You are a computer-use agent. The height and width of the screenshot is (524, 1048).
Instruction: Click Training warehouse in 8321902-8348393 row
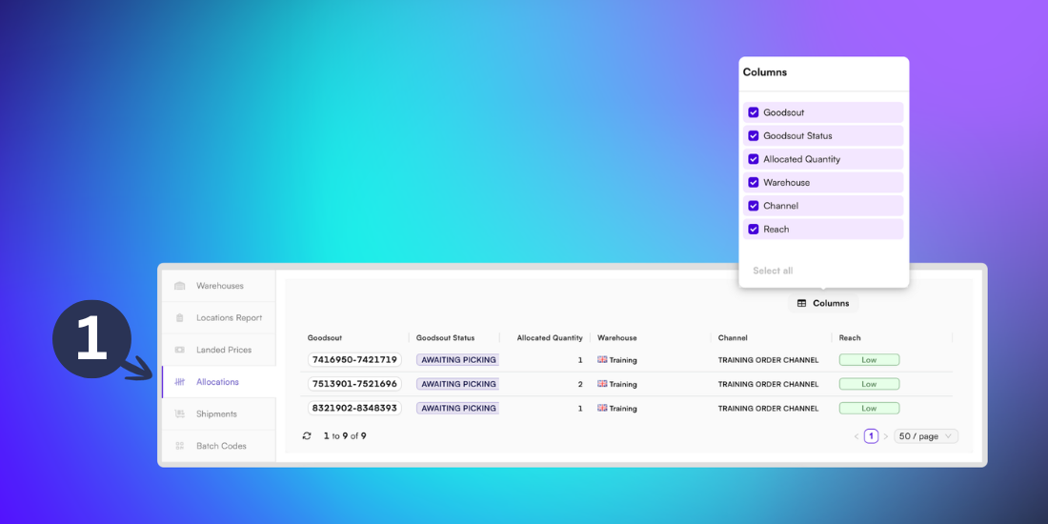coord(617,408)
